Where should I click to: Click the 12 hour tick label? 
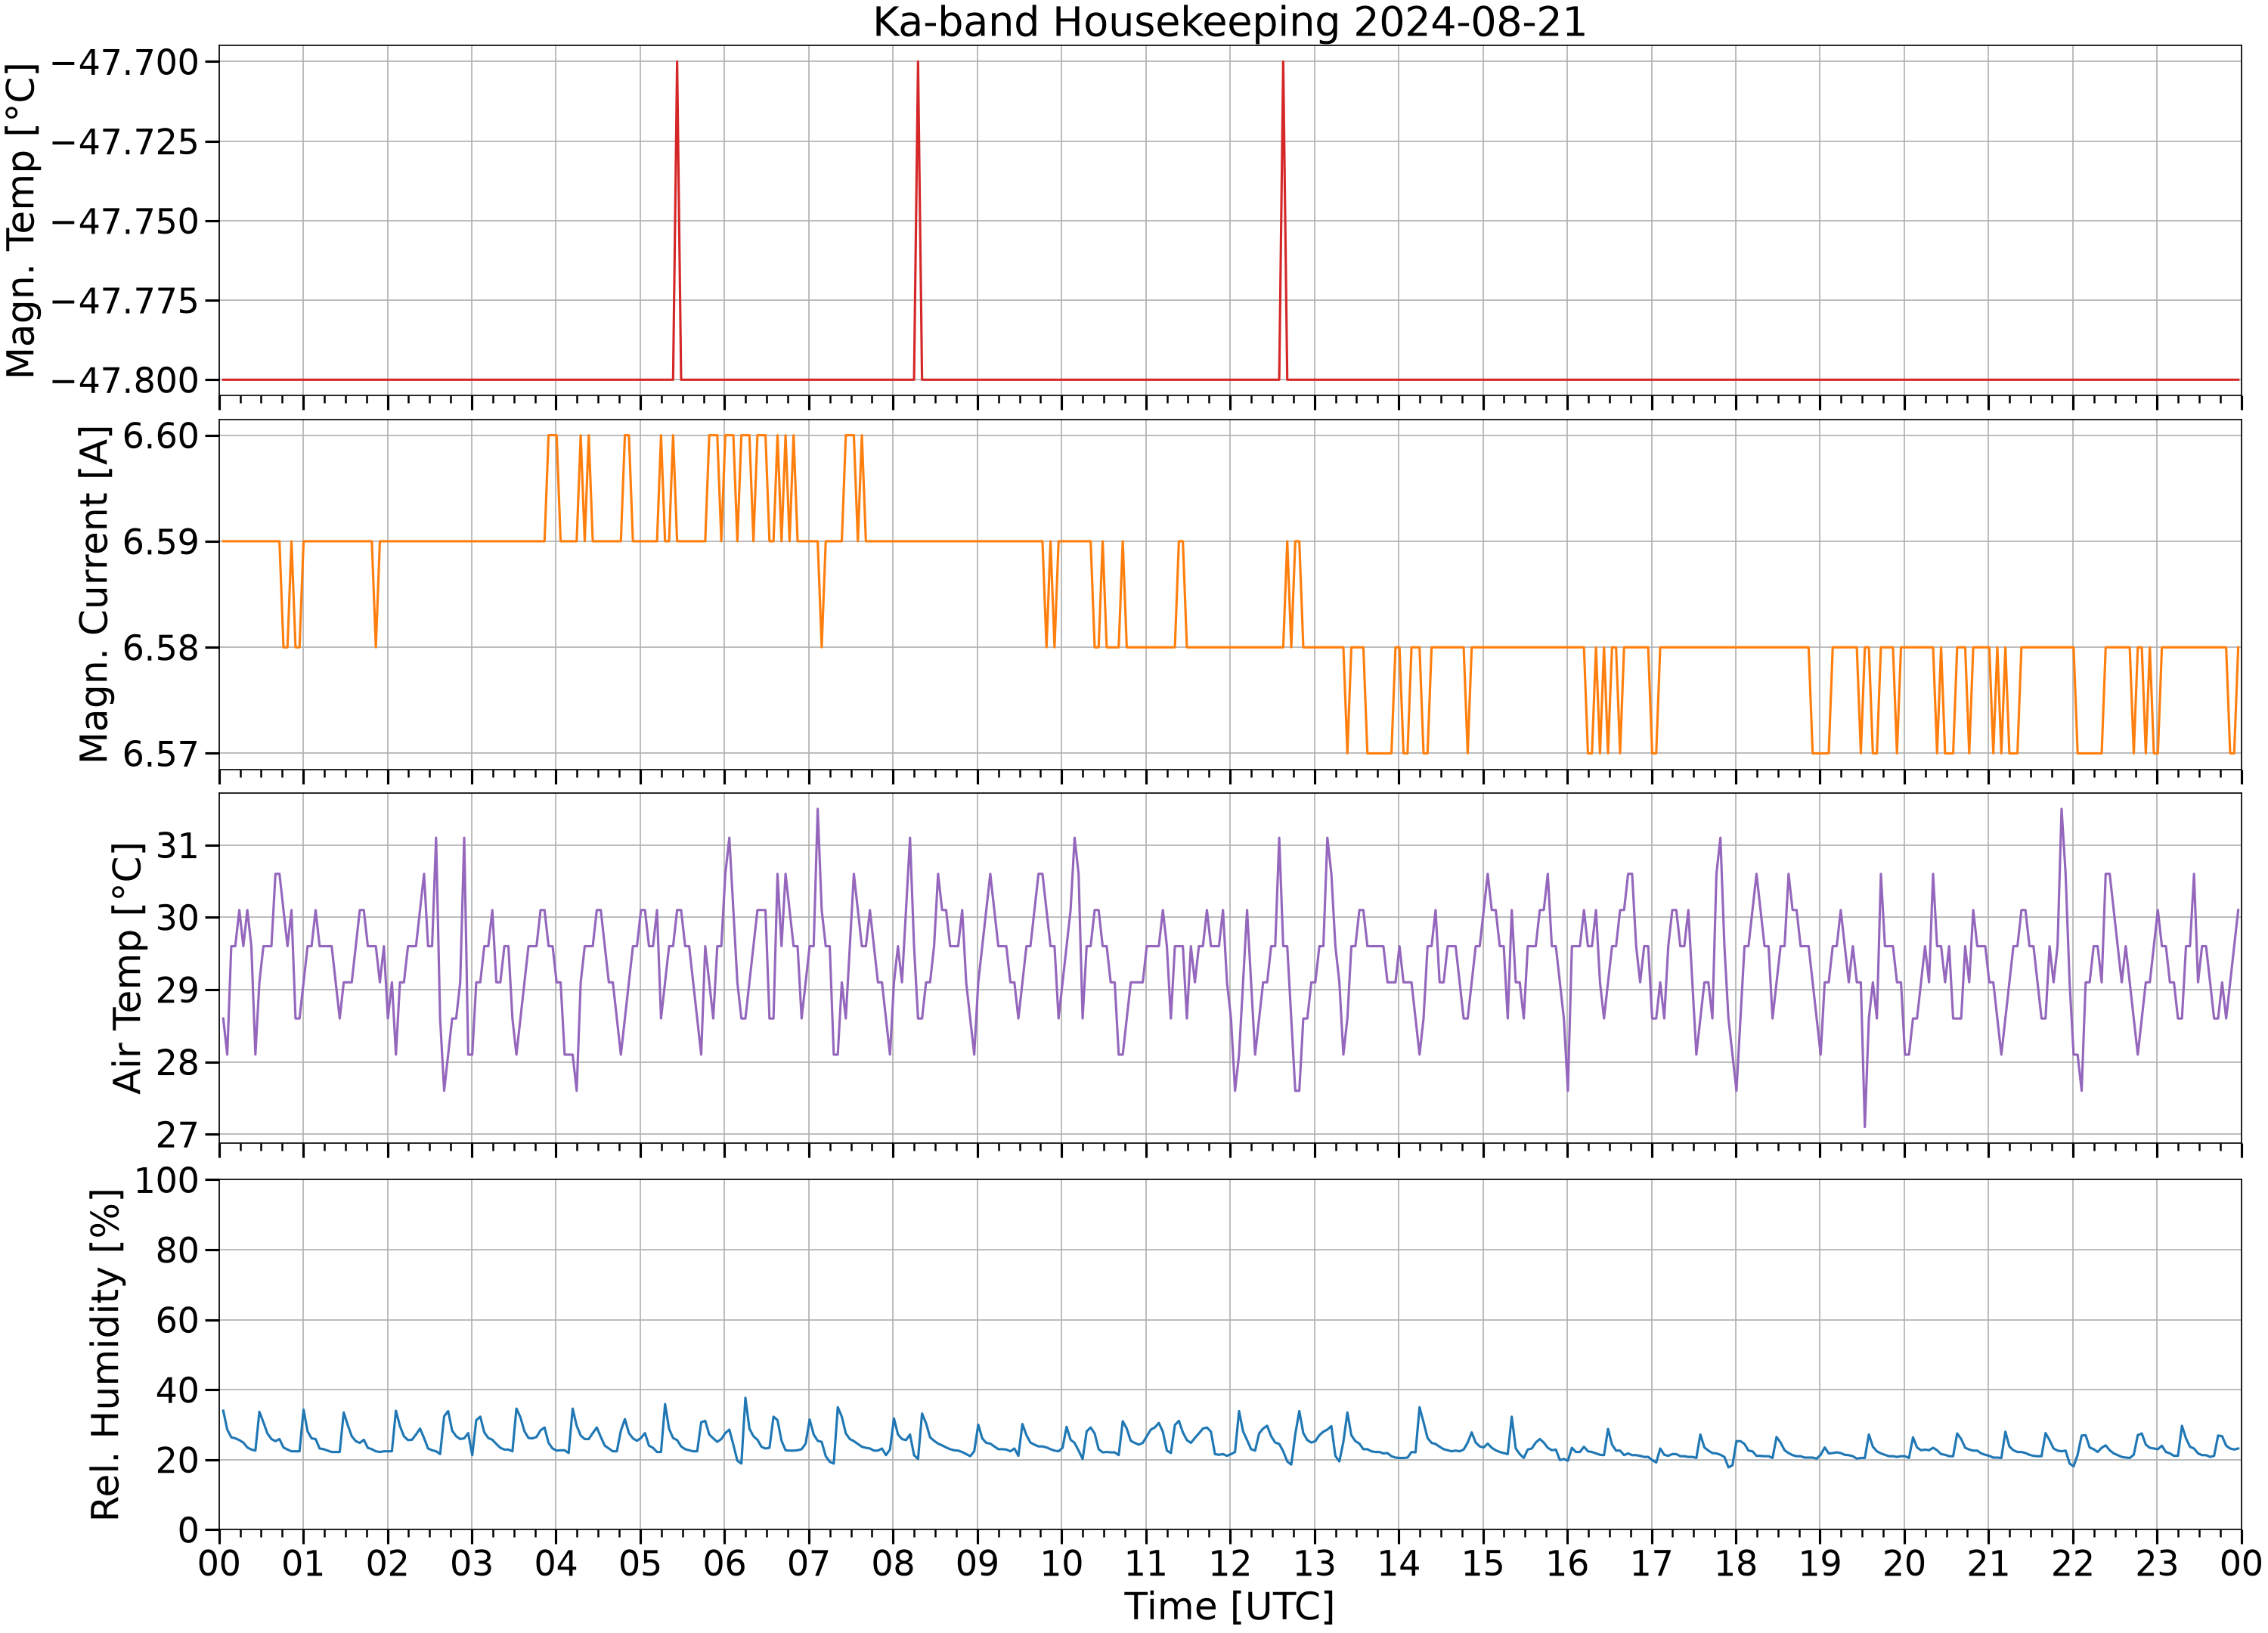(x=1230, y=1563)
